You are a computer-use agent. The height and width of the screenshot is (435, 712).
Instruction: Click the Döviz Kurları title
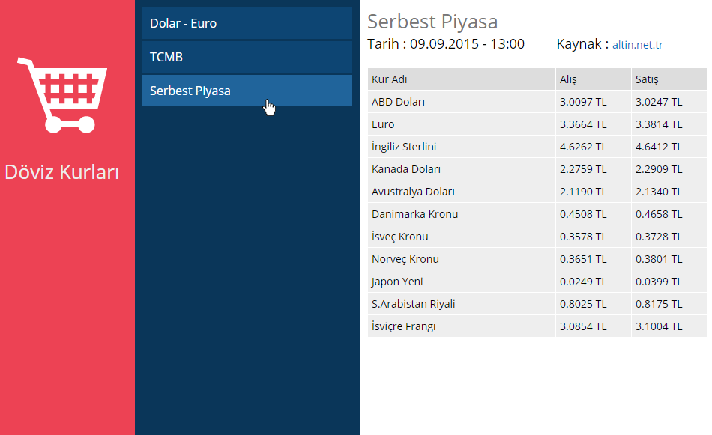coord(61,172)
